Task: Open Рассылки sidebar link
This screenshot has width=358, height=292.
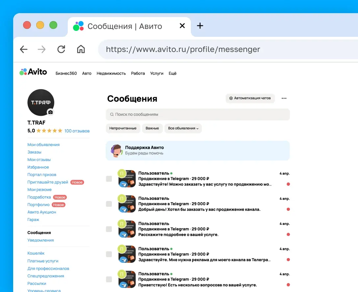Action: [37, 283]
